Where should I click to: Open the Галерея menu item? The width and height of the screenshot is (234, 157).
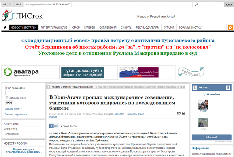pyautogui.click(x=89, y=28)
